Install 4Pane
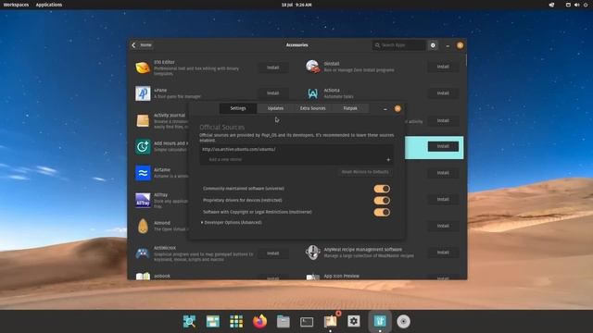The height and width of the screenshot is (333, 593). coord(272,92)
